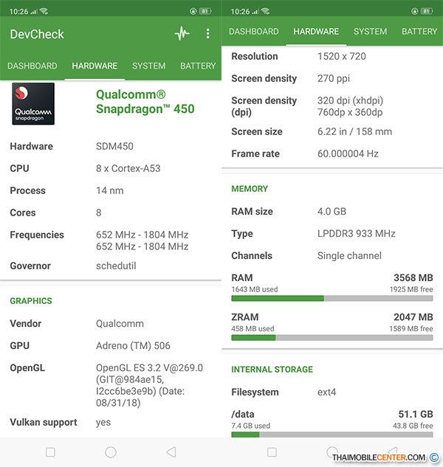Open the activity monitor pulse icon

click(x=182, y=33)
